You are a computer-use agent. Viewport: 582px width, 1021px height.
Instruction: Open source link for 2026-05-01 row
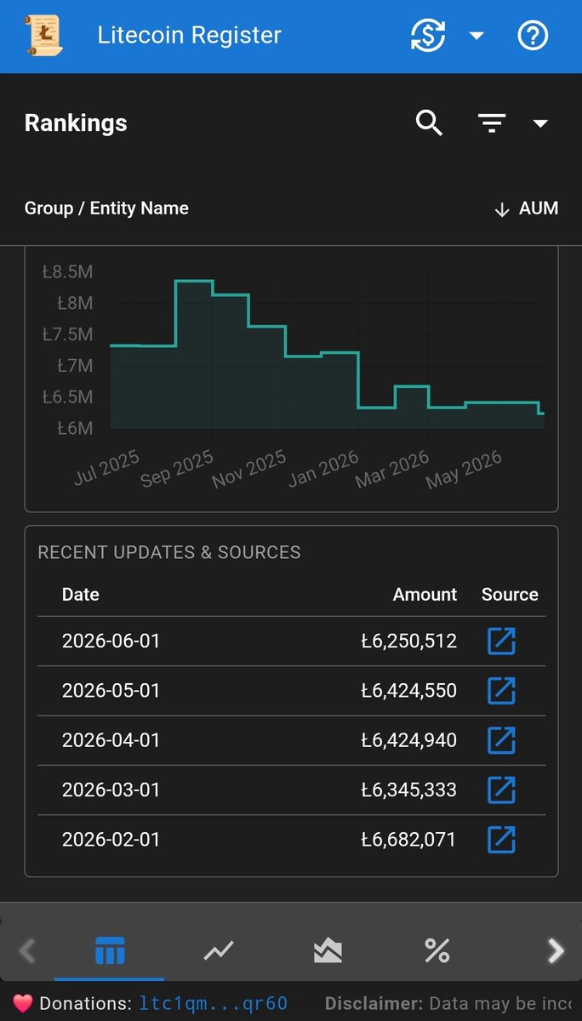click(501, 690)
